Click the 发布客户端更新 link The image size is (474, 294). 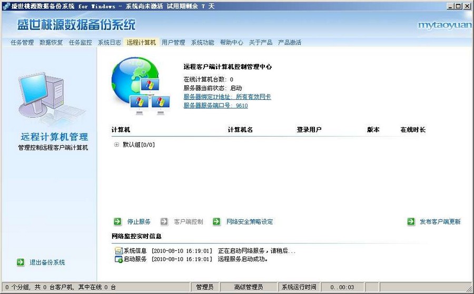pyautogui.click(x=440, y=221)
